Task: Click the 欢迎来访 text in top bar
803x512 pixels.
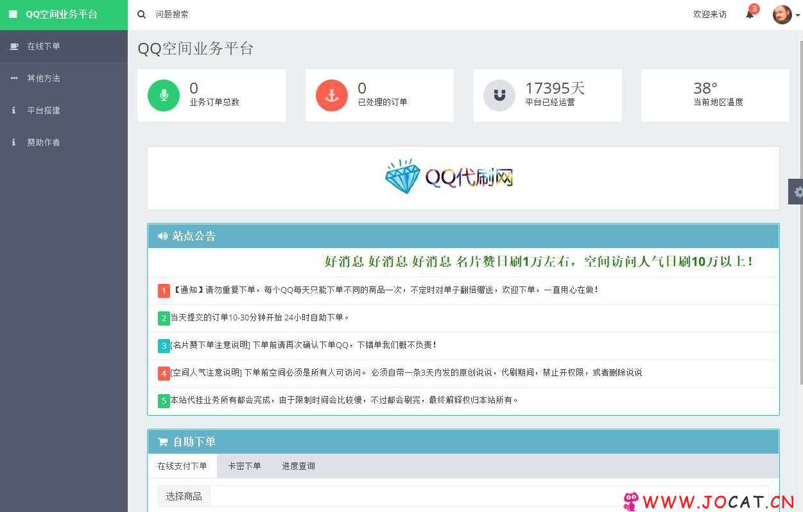Action: [710, 14]
